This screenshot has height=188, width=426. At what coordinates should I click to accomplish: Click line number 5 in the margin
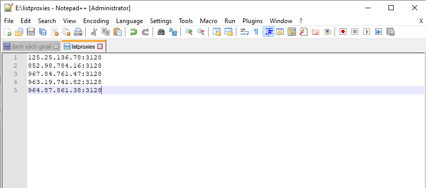click(x=15, y=90)
